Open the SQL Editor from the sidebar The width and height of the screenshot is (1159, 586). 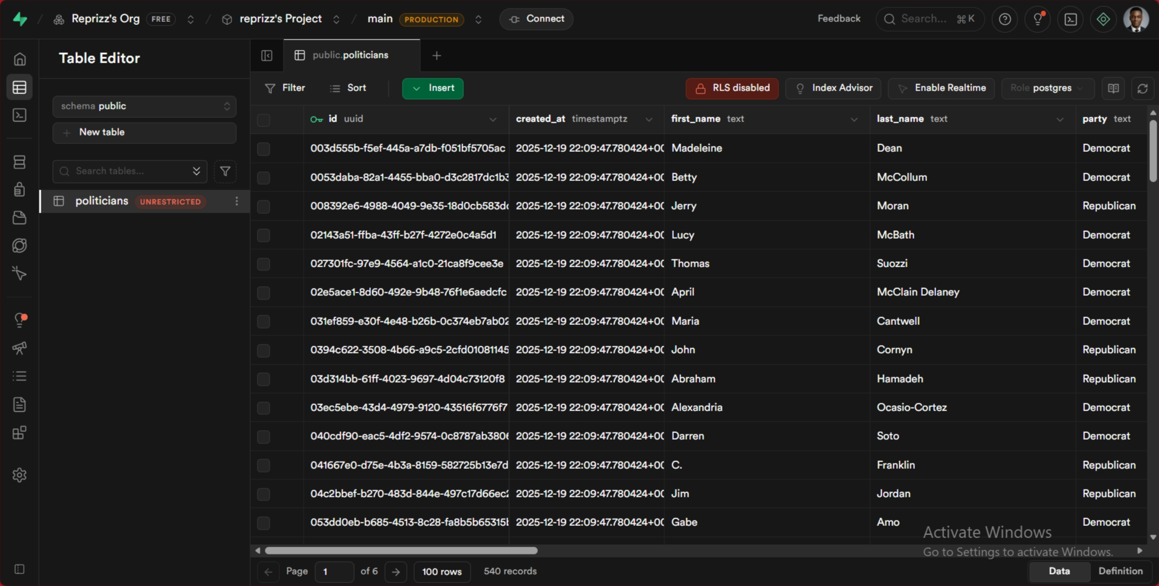pyautogui.click(x=19, y=115)
